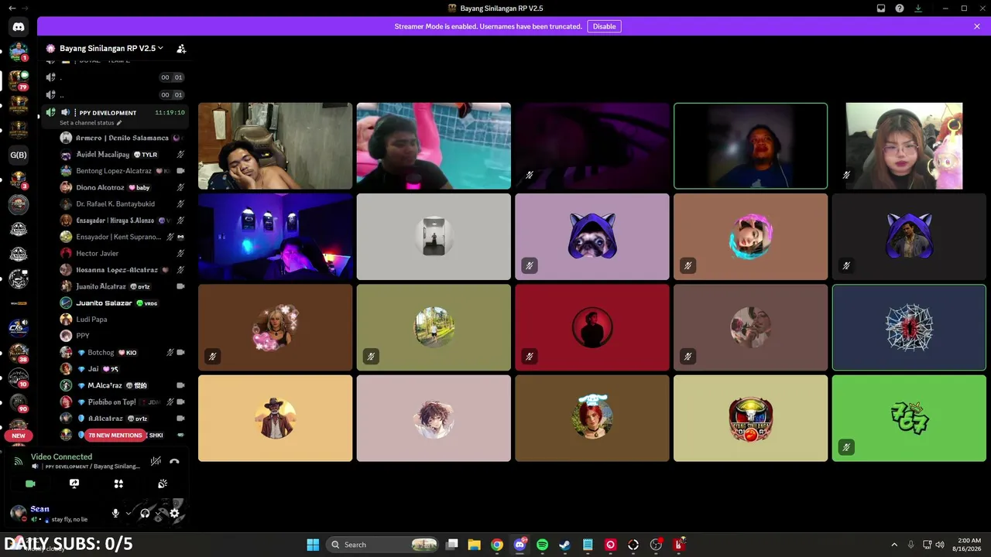Screen dimensions: 991x557
Task: Open share your screen option
Action: [x=74, y=484]
